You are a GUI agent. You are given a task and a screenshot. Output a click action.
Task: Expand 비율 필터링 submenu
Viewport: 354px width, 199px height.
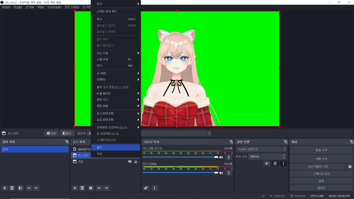[116, 93]
